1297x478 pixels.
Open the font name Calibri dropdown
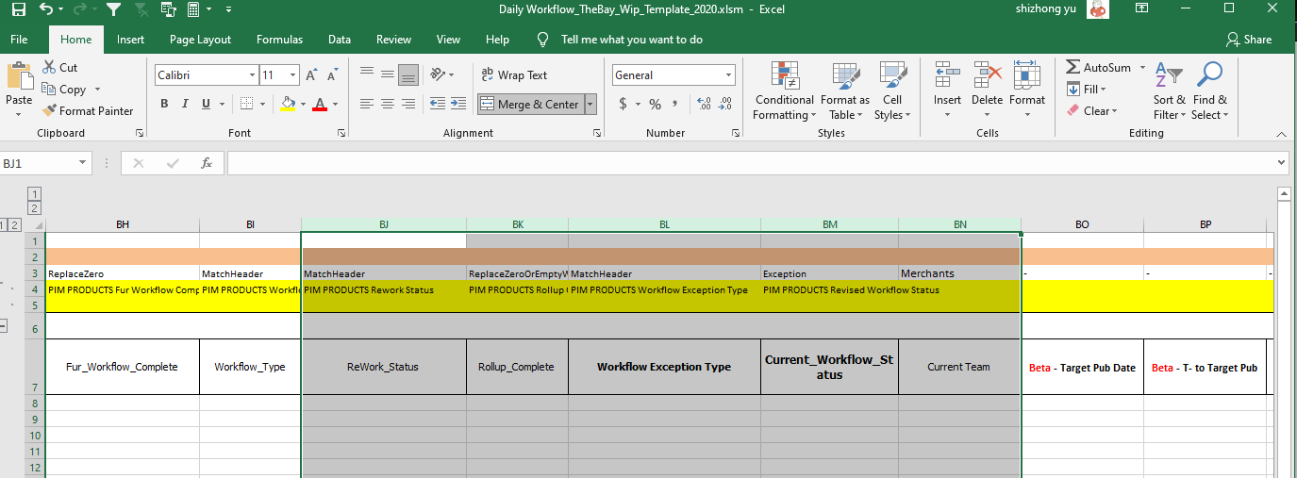[x=252, y=75]
